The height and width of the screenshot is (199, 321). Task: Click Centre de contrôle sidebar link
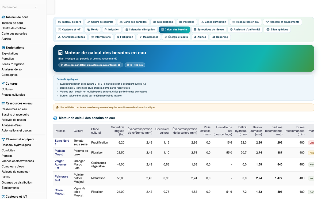click(x=14, y=28)
